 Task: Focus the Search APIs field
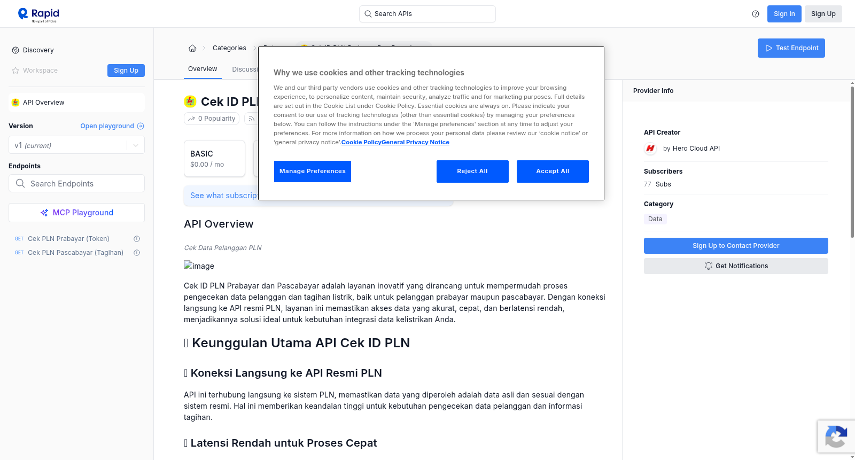(x=428, y=14)
